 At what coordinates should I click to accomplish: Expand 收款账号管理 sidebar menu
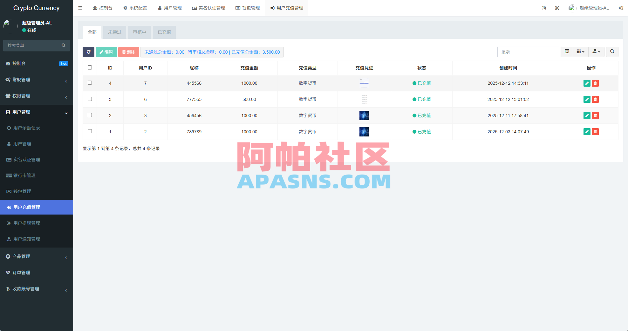pyautogui.click(x=37, y=289)
